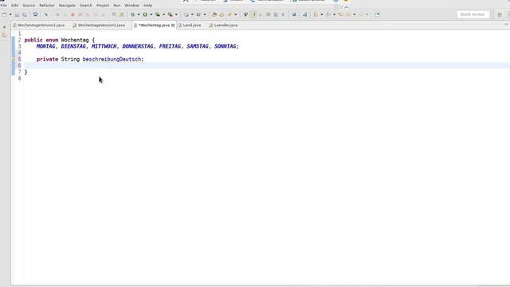510x287 pixels.
Task: Open the Run menu
Action: pyautogui.click(x=117, y=6)
